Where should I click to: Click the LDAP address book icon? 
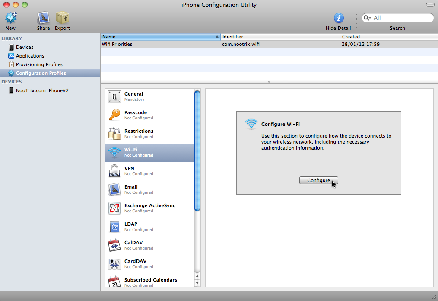click(114, 227)
